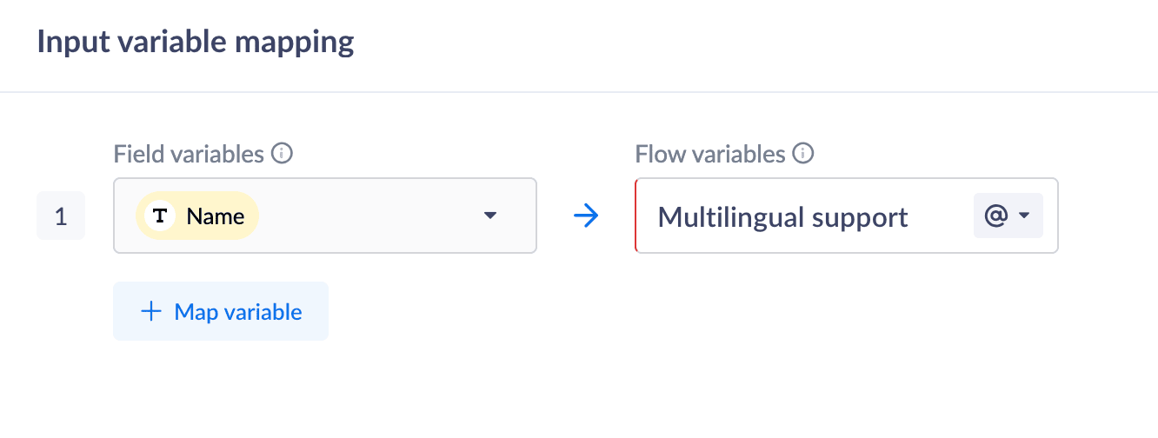
Task: Click the @ variable picker symbol
Action: (x=995, y=216)
